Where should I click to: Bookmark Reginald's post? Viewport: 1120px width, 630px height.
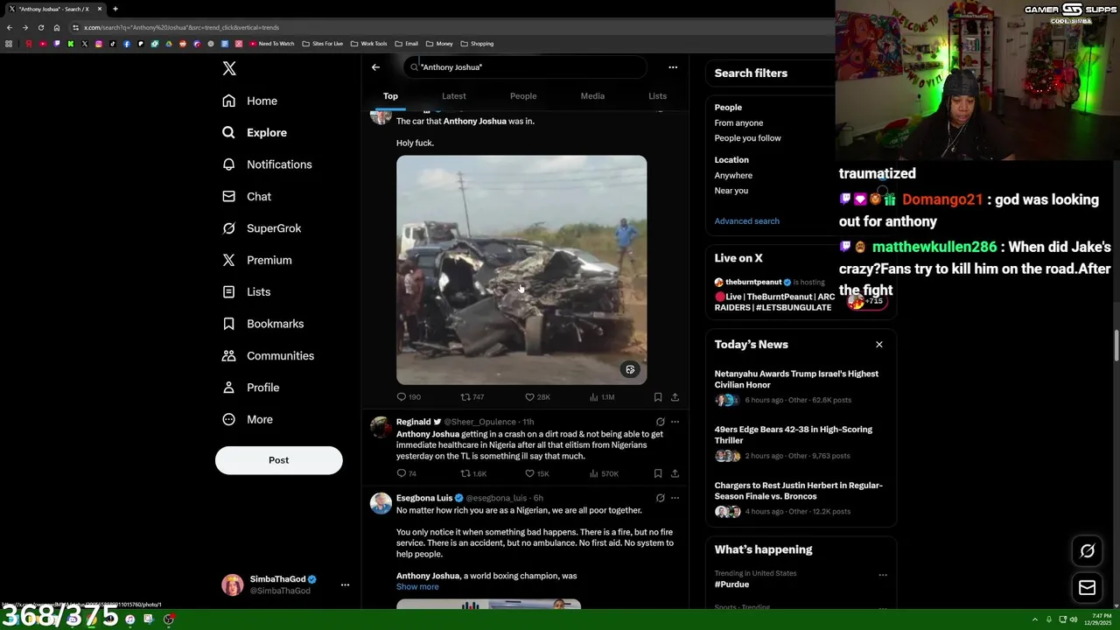tap(658, 473)
